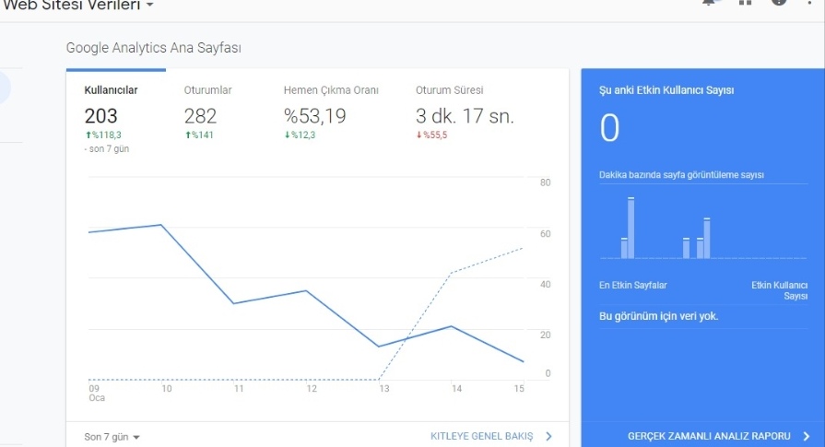Click the En Etkin Sayfalar column header
The width and height of the screenshot is (825, 447).
pos(633,285)
